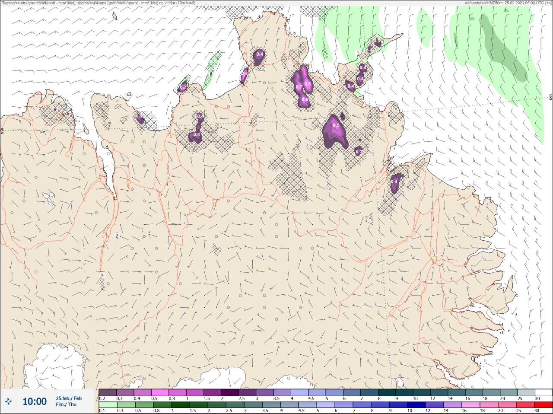Click the Veðurstofan logo icon beside 10:00

8,401
